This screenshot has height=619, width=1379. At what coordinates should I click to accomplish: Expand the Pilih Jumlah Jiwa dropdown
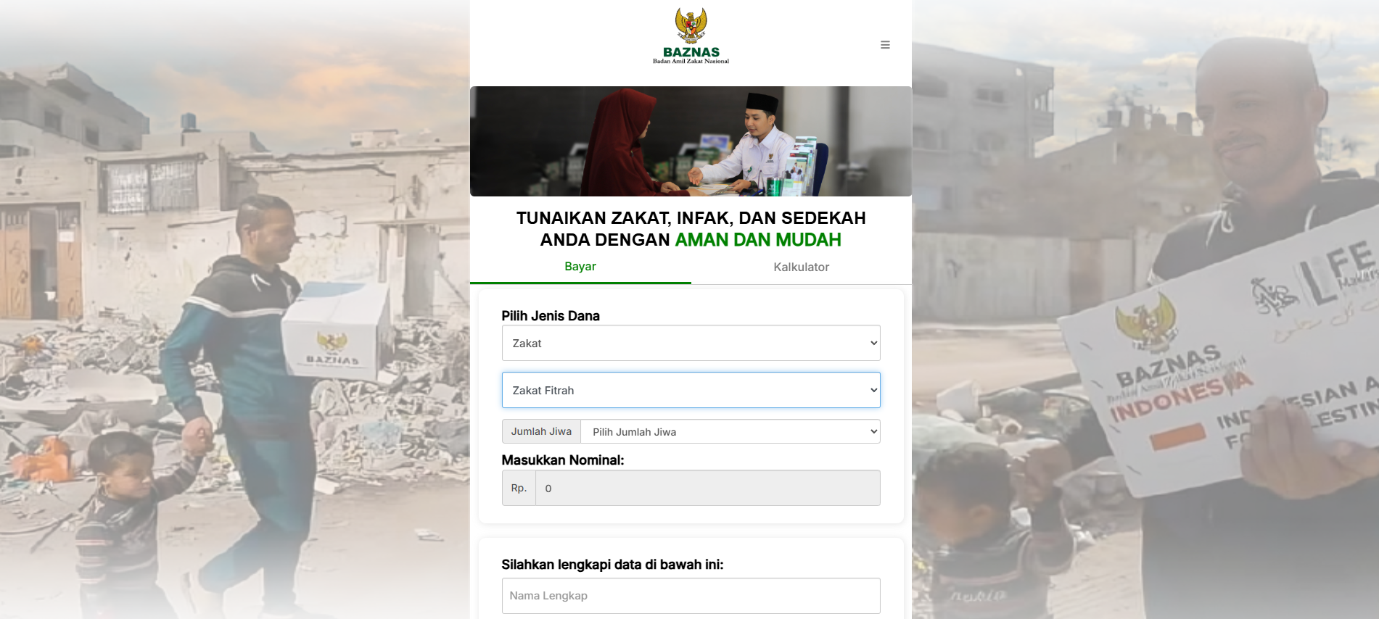coord(730,432)
